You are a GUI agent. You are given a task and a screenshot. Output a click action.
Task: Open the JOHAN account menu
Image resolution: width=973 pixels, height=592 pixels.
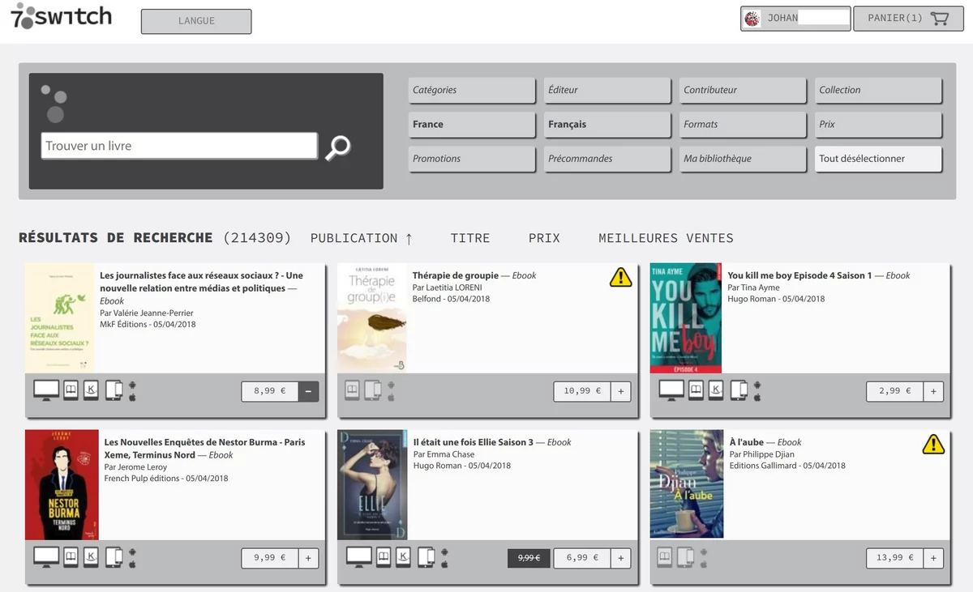(795, 19)
